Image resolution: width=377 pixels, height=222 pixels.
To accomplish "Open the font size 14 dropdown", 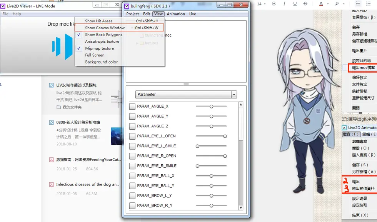I will [261, 4].
